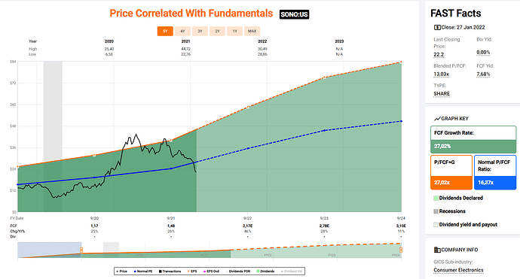
Task: Switch chart to 2Y range
Action: [217, 31]
